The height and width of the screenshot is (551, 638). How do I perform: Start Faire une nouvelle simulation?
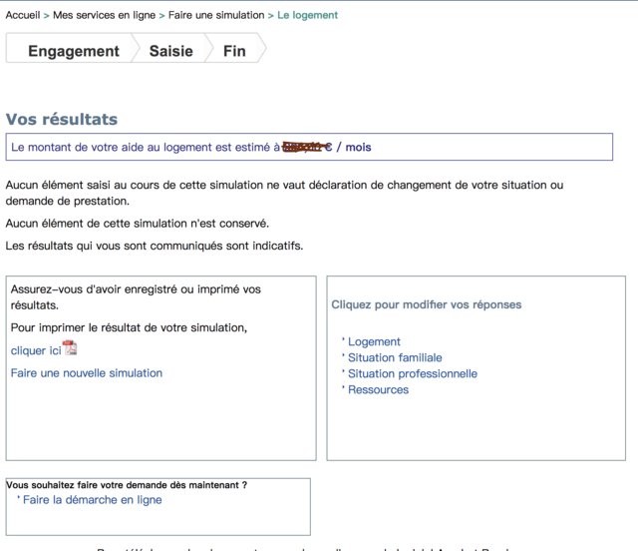coord(87,373)
